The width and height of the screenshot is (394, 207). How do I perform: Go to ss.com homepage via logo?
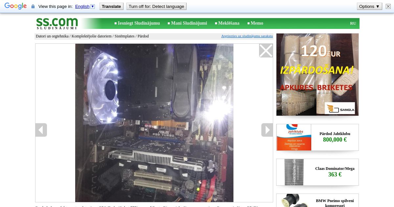[x=57, y=23]
